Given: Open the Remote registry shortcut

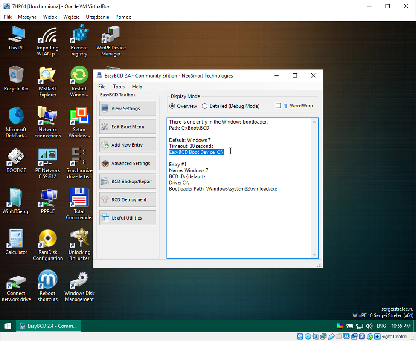Looking at the screenshot, I should pos(79,41).
